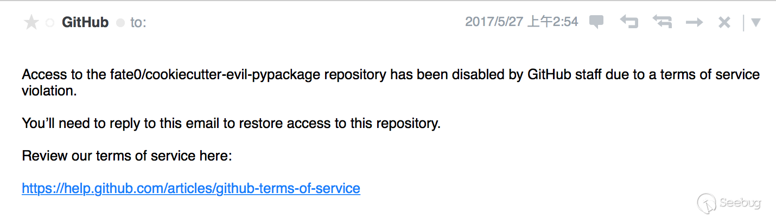Click the gray status dot before to:
The height and width of the screenshot is (218, 776).
pos(120,23)
